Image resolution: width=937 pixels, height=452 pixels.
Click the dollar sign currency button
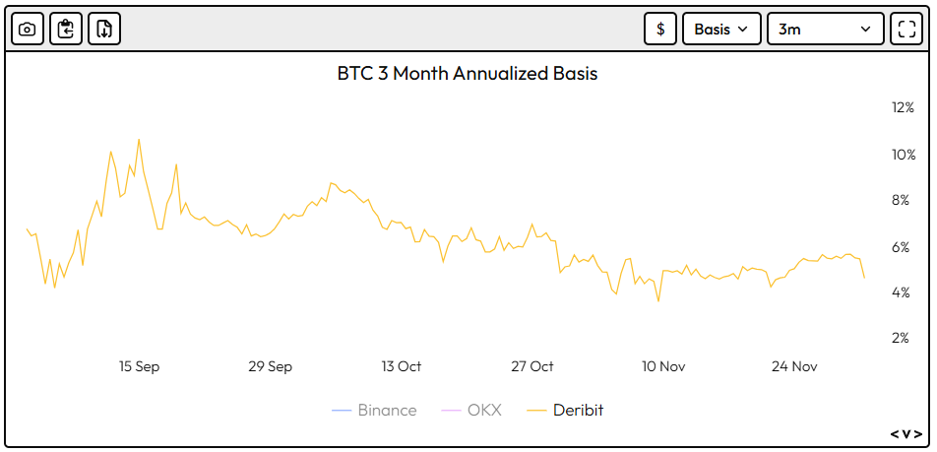(x=660, y=29)
